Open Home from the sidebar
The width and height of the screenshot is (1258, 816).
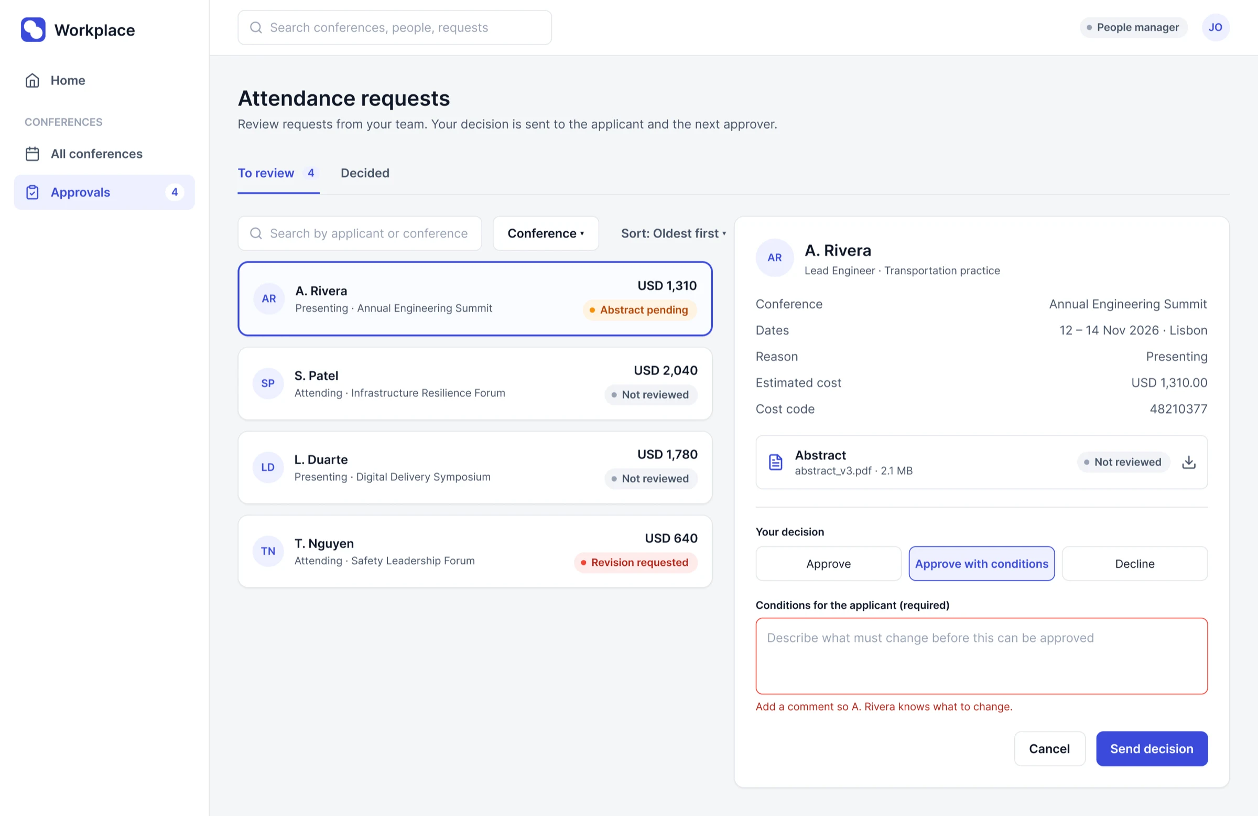pos(104,80)
